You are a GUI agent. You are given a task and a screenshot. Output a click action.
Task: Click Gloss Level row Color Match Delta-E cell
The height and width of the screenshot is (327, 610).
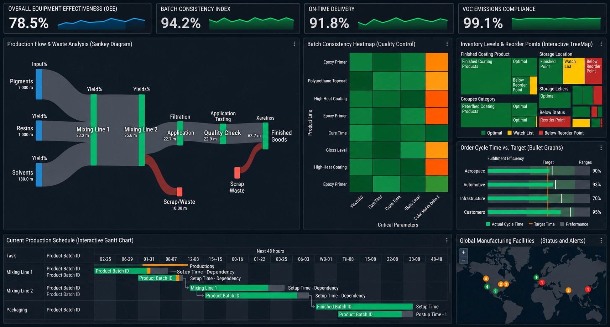tap(437, 150)
